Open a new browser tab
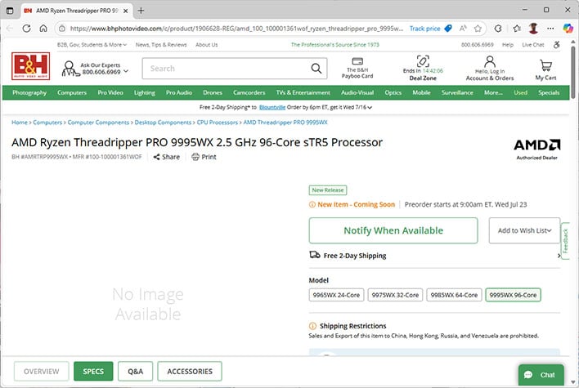This screenshot has height=388, width=579. 141,11
